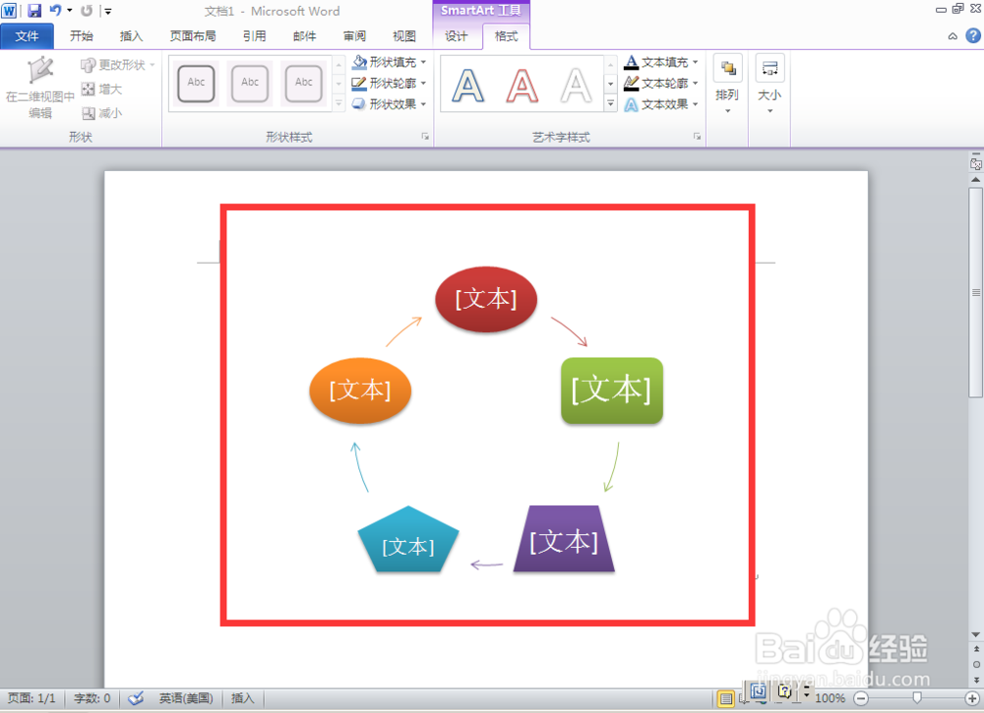The image size is (984, 713).
Task: Click the spell check icon in status bar
Action: tap(136, 698)
